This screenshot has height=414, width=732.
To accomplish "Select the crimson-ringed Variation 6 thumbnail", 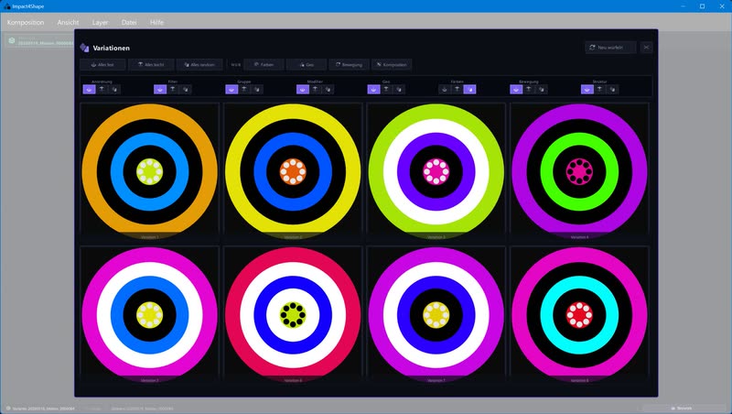I will pyautogui.click(x=293, y=315).
